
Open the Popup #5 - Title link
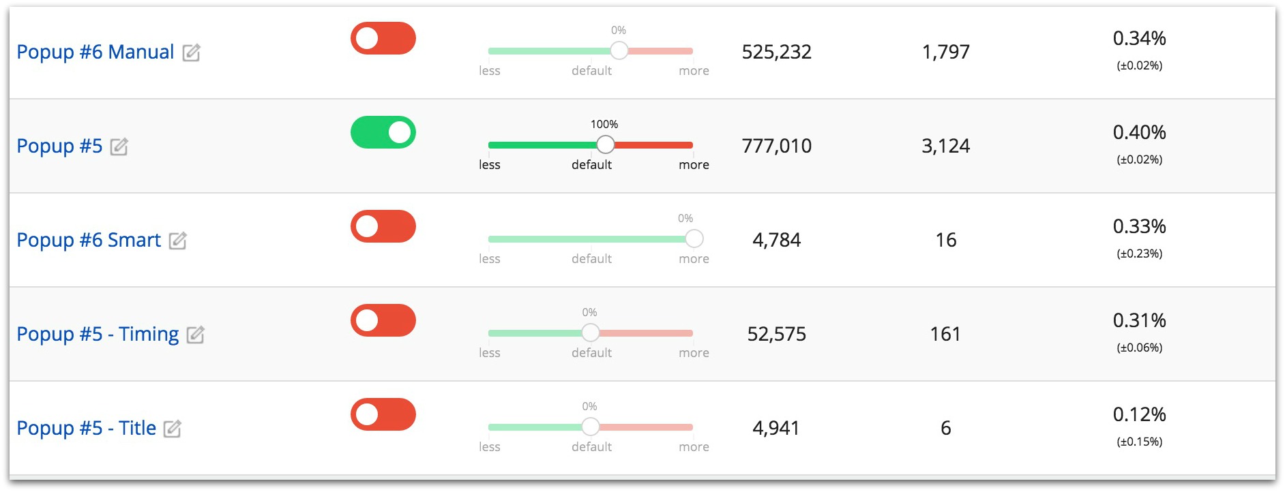(x=86, y=429)
